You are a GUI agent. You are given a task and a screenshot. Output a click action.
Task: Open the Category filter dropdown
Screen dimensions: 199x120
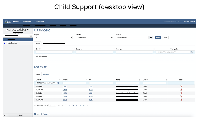point(94,52)
